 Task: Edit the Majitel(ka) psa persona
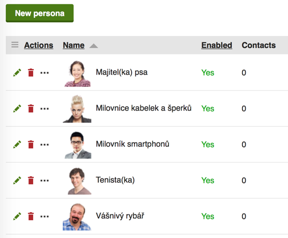pos(17,73)
